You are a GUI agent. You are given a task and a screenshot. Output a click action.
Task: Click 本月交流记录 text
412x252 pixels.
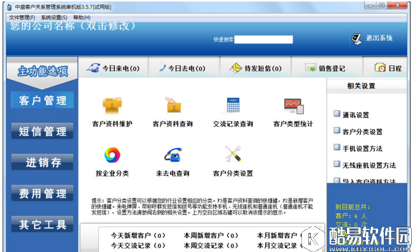(x=277, y=246)
